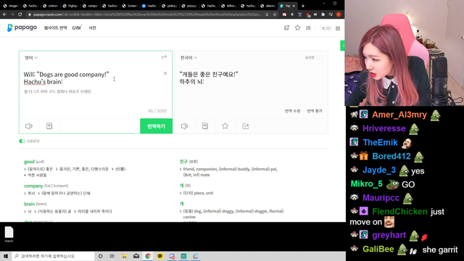Click the Korean dictionary entry 친구
464x261 pixels.
183,161
